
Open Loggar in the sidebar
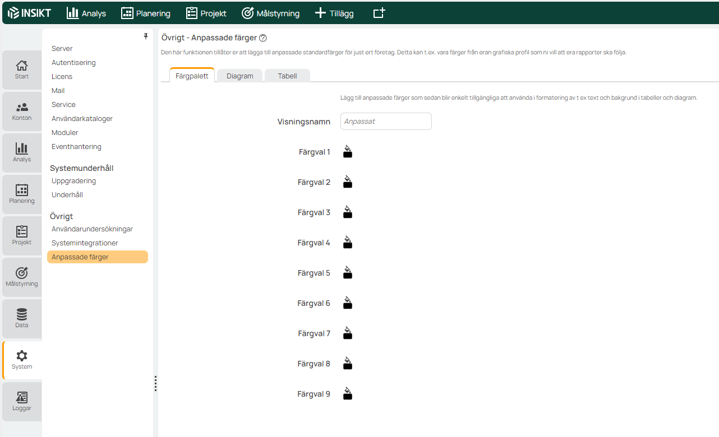point(22,401)
